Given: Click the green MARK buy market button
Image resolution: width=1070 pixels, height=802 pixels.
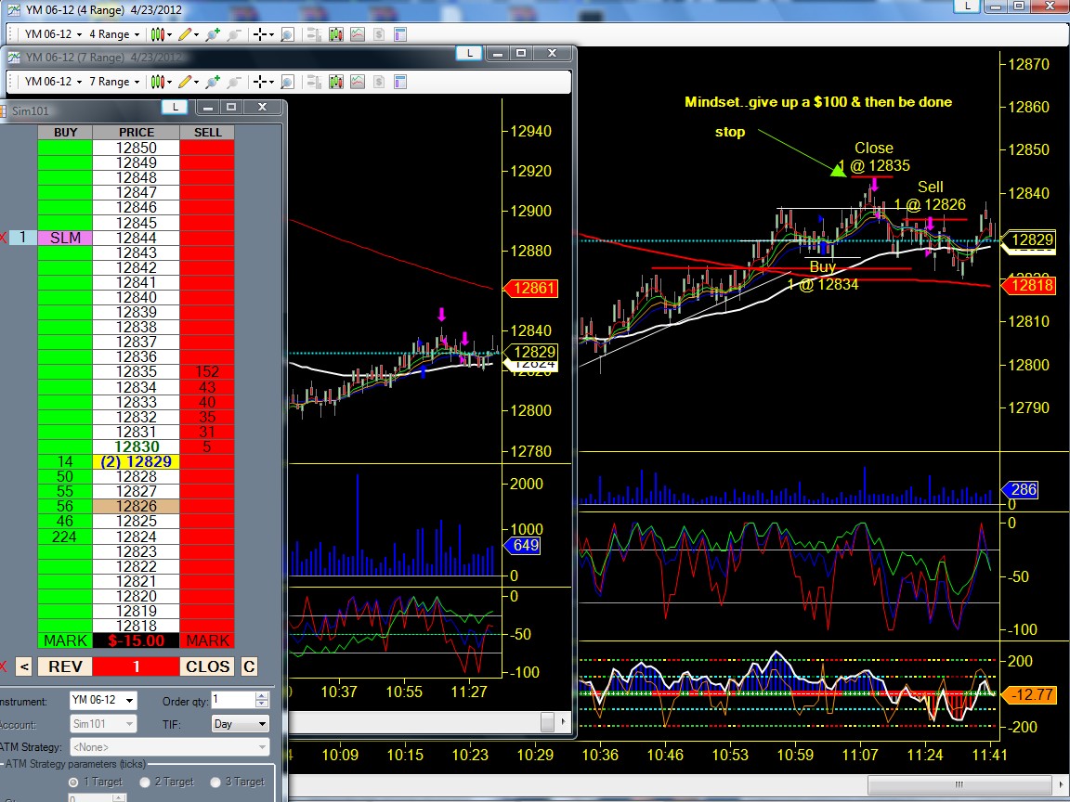Looking at the screenshot, I should (x=65, y=640).
